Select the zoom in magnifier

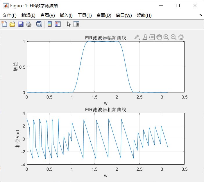(x=166, y=37)
